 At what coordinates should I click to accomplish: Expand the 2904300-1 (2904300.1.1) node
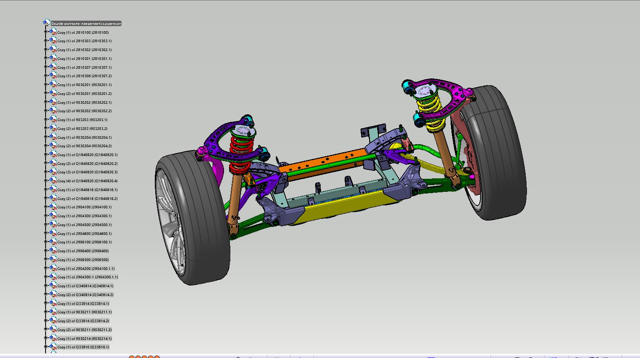[x=46, y=277]
